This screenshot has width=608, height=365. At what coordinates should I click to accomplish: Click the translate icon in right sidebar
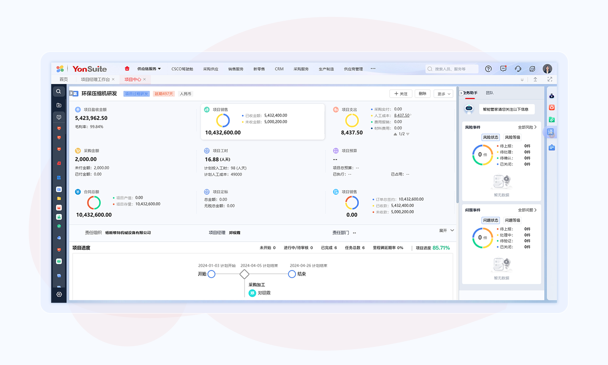(x=551, y=132)
